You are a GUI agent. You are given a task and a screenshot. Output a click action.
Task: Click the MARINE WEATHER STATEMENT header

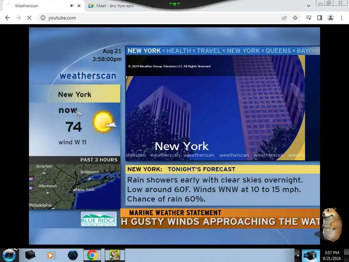[x=175, y=213]
